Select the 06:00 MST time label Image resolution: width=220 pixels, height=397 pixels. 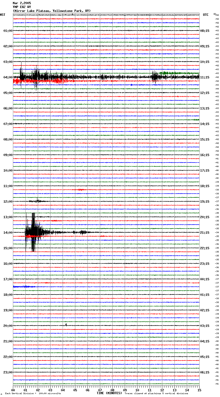pos(8,108)
